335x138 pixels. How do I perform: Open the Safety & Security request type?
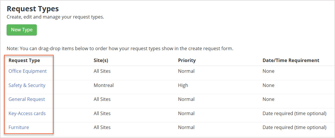(27, 86)
